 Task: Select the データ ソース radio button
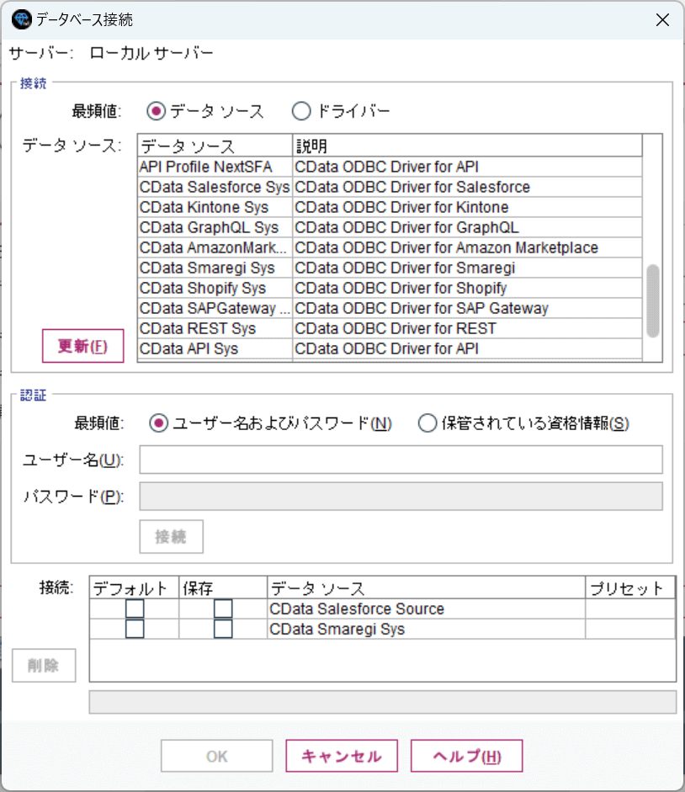156,110
